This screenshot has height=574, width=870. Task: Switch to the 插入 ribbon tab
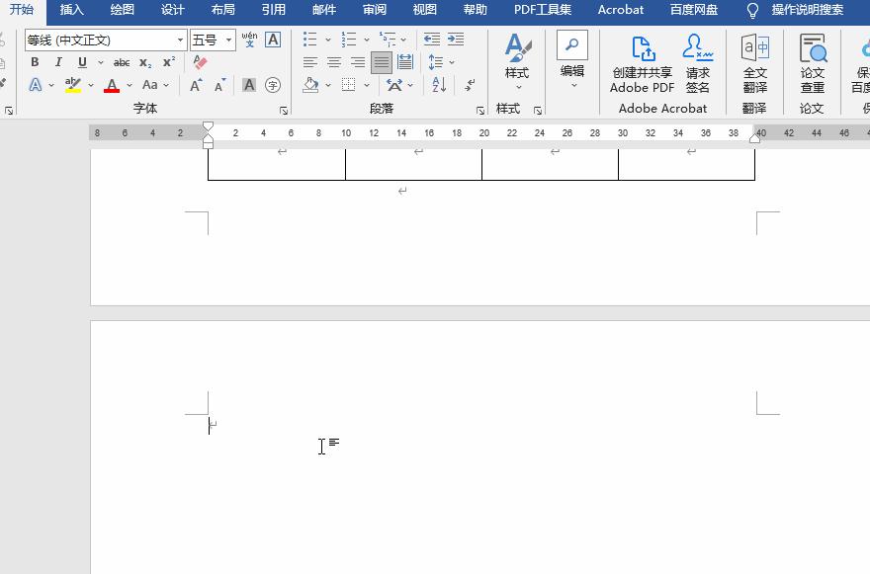72,11
